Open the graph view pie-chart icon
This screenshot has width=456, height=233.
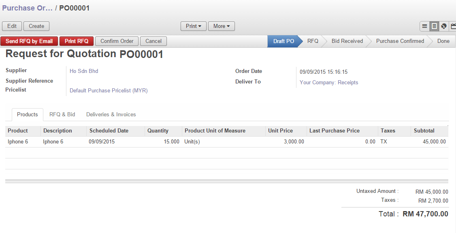pyautogui.click(x=444, y=26)
